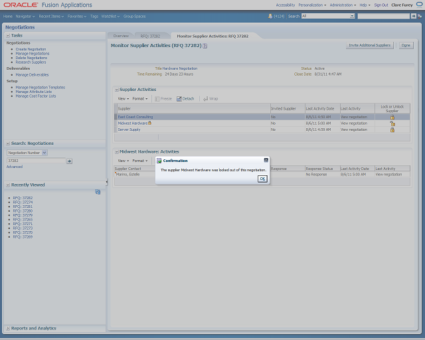
Task: Collapse the Tasks panel
Action: click(x=8, y=35)
